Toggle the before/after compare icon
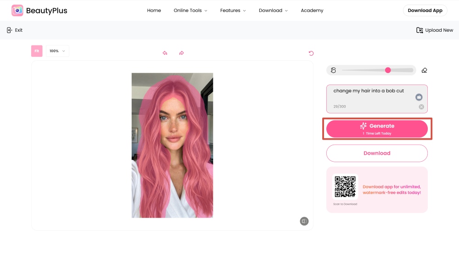Viewport: 459px width, 254px height. point(304,221)
